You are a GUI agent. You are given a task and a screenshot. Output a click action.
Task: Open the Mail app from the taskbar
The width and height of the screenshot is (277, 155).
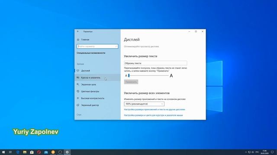tap(46, 152)
